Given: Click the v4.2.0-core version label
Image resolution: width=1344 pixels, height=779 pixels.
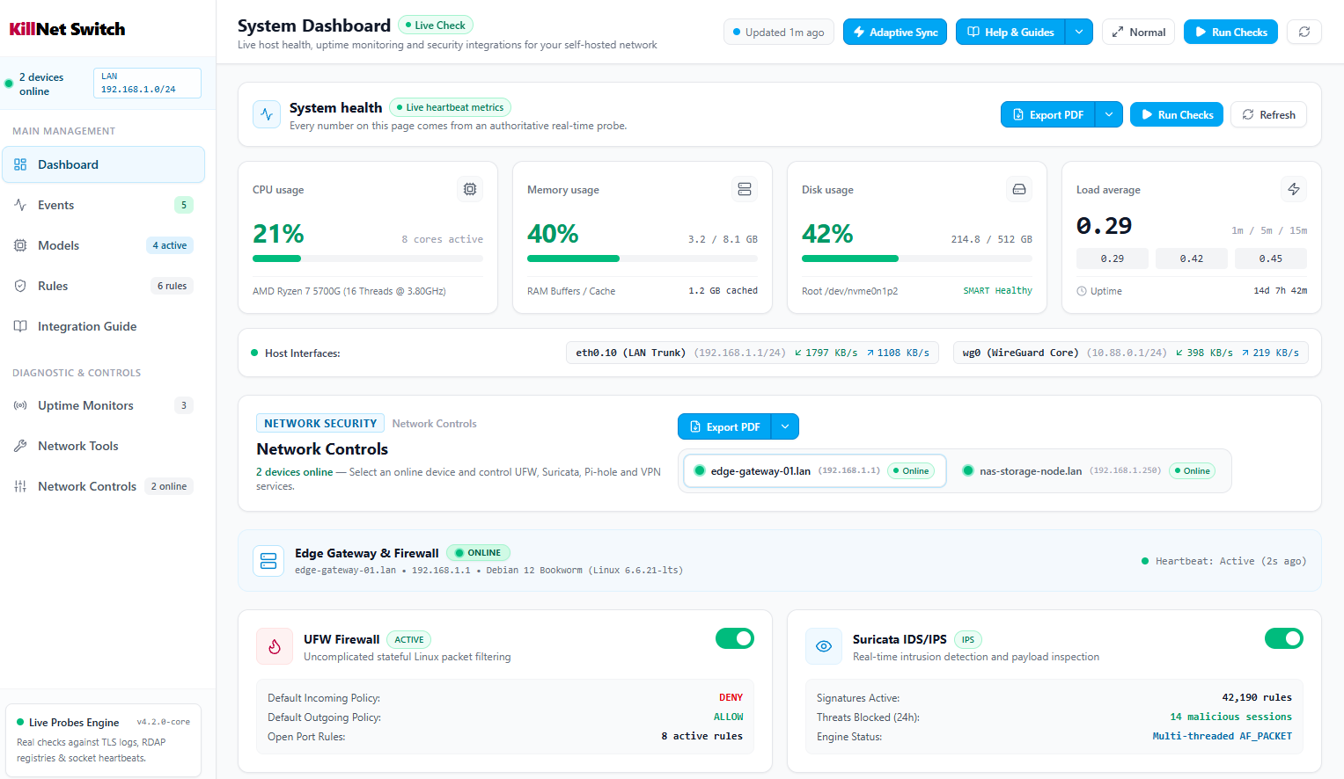Looking at the screenshot, I should (x=163, y=722).
